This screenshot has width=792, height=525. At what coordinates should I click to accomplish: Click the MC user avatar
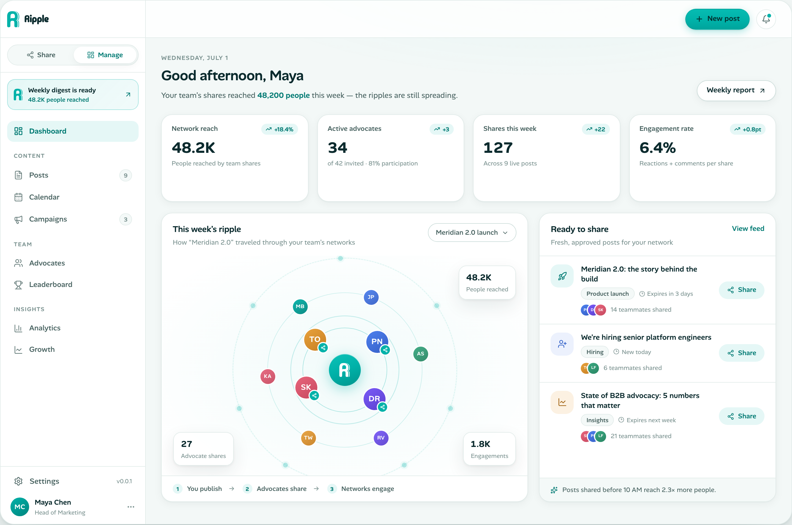(20, 507)
